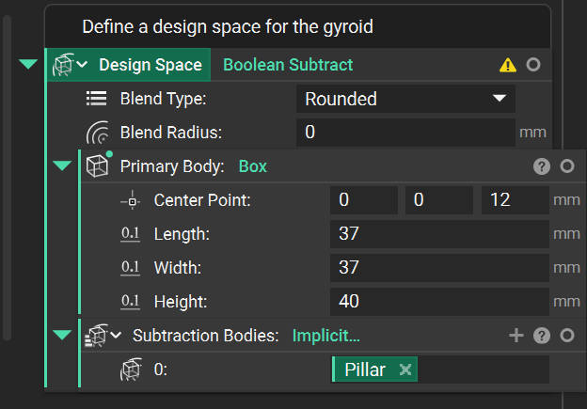Screen dimensions: 587x409
Task: Click the Center Point Z field showing 12
Action: pos(516,200)
